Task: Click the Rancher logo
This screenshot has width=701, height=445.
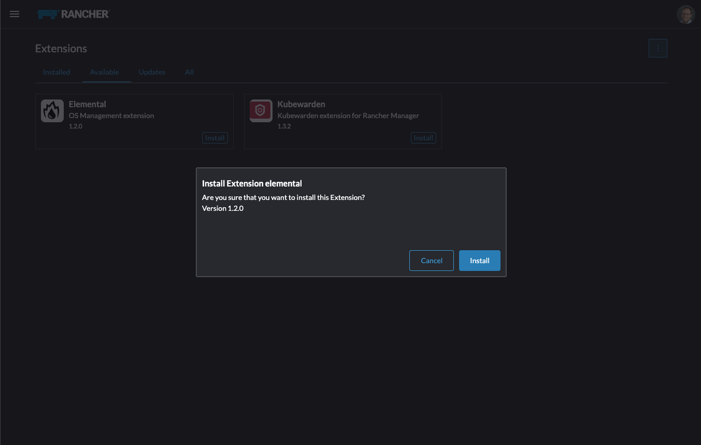Action: [73, 14]
